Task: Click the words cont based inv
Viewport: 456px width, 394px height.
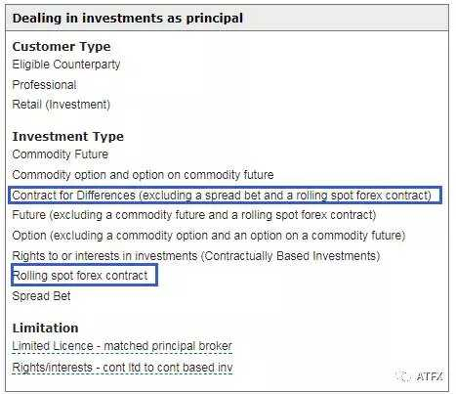Action: point(194,368)
